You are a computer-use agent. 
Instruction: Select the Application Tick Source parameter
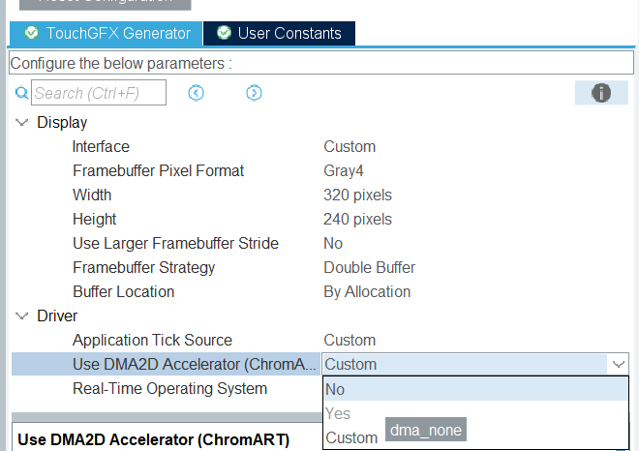[152, 341]
